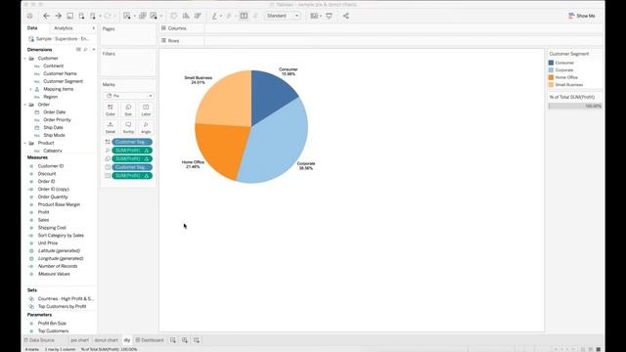Select the Shipping Cost measure
Screen dimensions: 626x352
point(52,228)
